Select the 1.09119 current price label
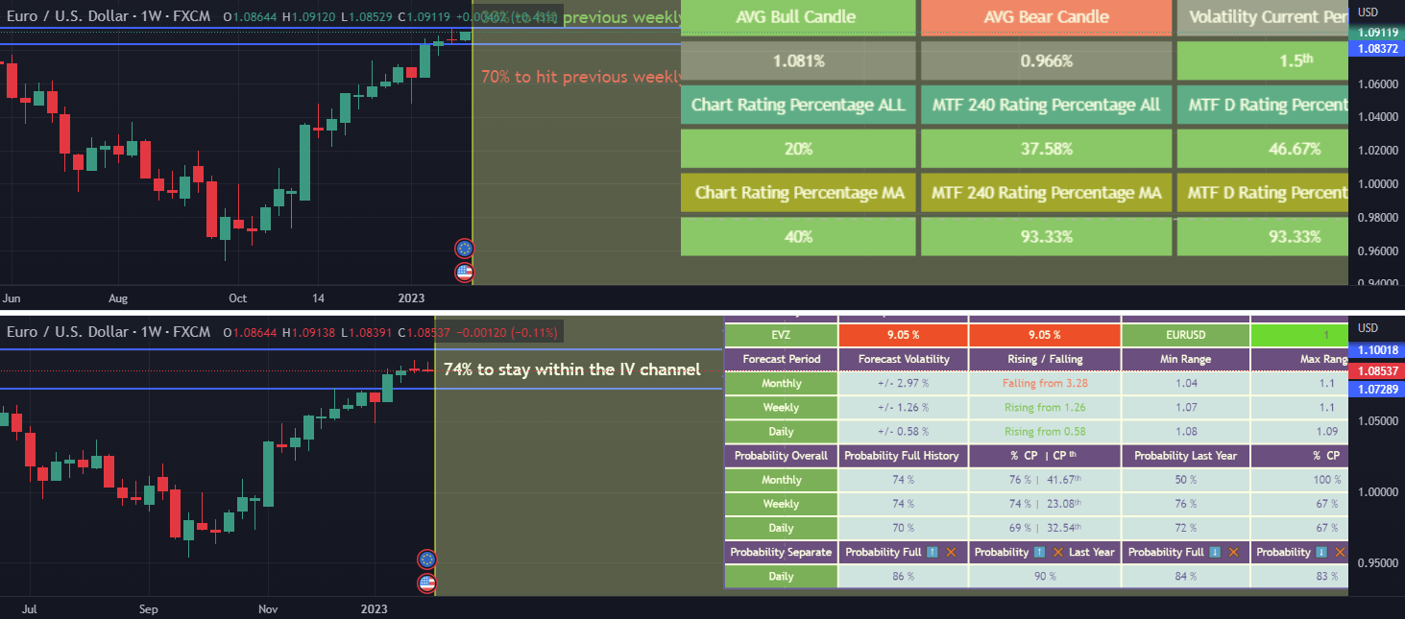1405x619 pixels. [1375, 33]
